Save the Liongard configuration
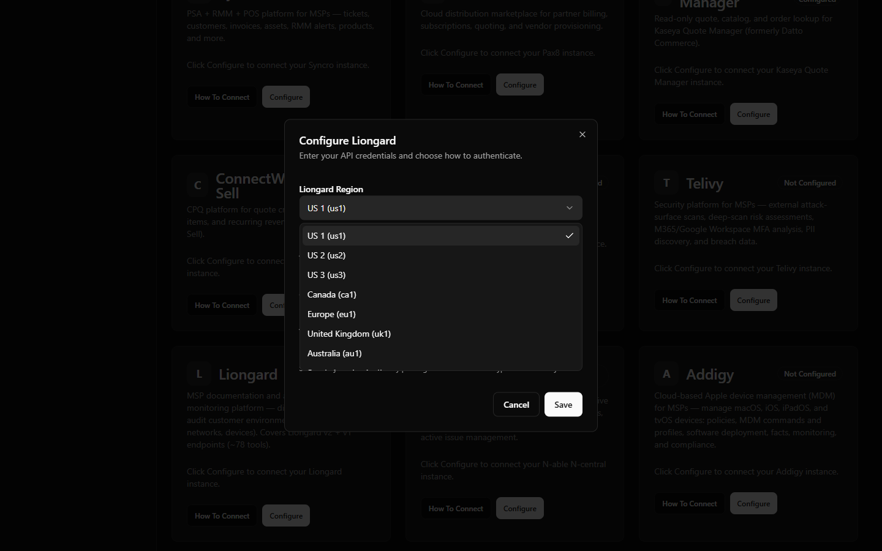 (563, 405)
